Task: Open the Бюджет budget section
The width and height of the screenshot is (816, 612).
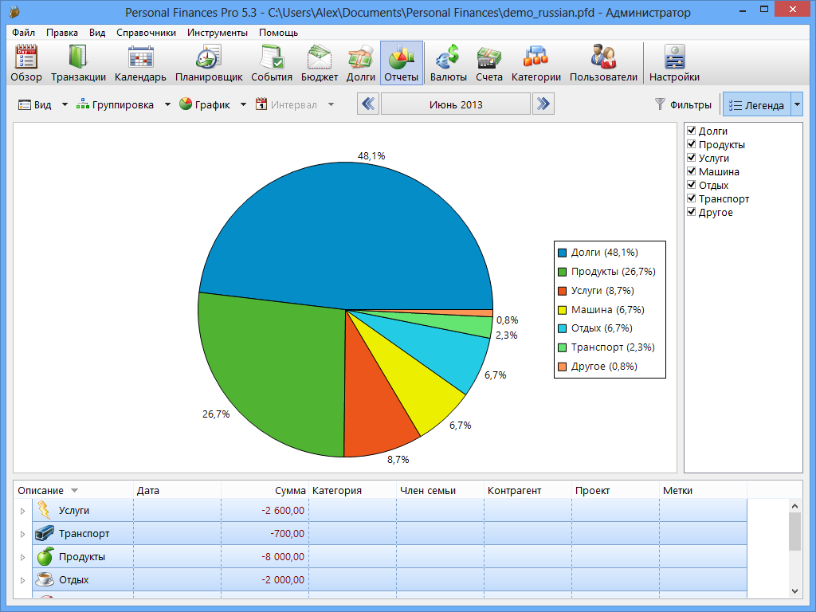Action: (x=319, y=63)
